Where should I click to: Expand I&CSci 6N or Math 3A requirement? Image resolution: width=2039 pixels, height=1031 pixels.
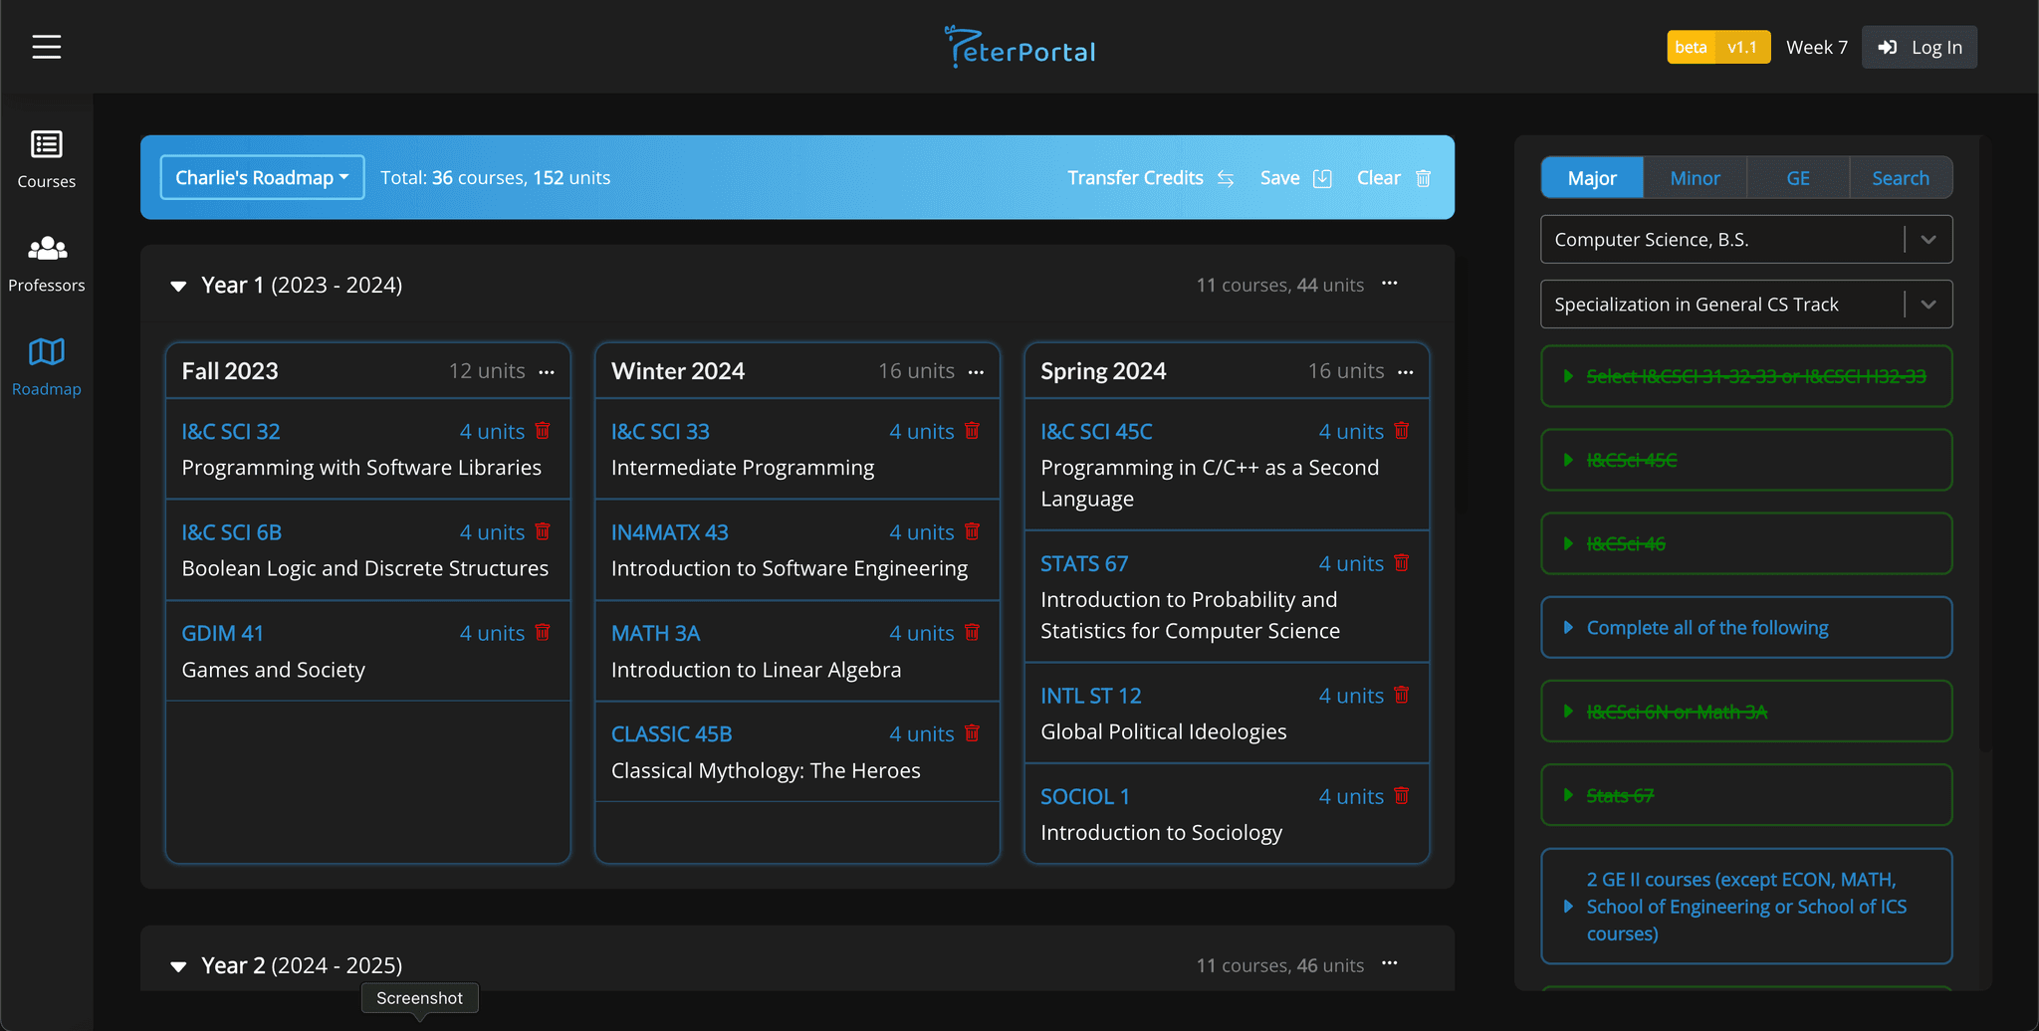pyautogui.click(x=1746, y=712)
